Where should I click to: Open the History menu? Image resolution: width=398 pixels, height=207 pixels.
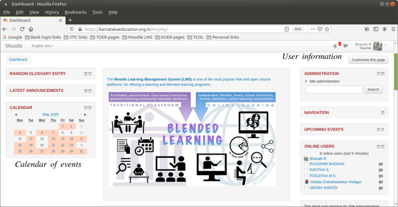click(x=52, y=12)
